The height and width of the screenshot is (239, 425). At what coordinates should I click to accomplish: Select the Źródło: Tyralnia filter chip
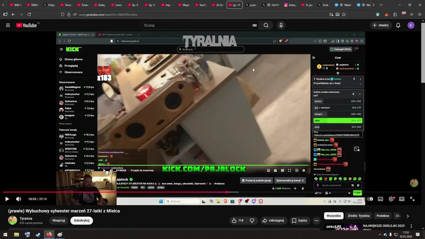[x=359, y=216]
